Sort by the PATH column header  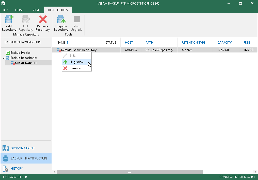click(149, 43)
